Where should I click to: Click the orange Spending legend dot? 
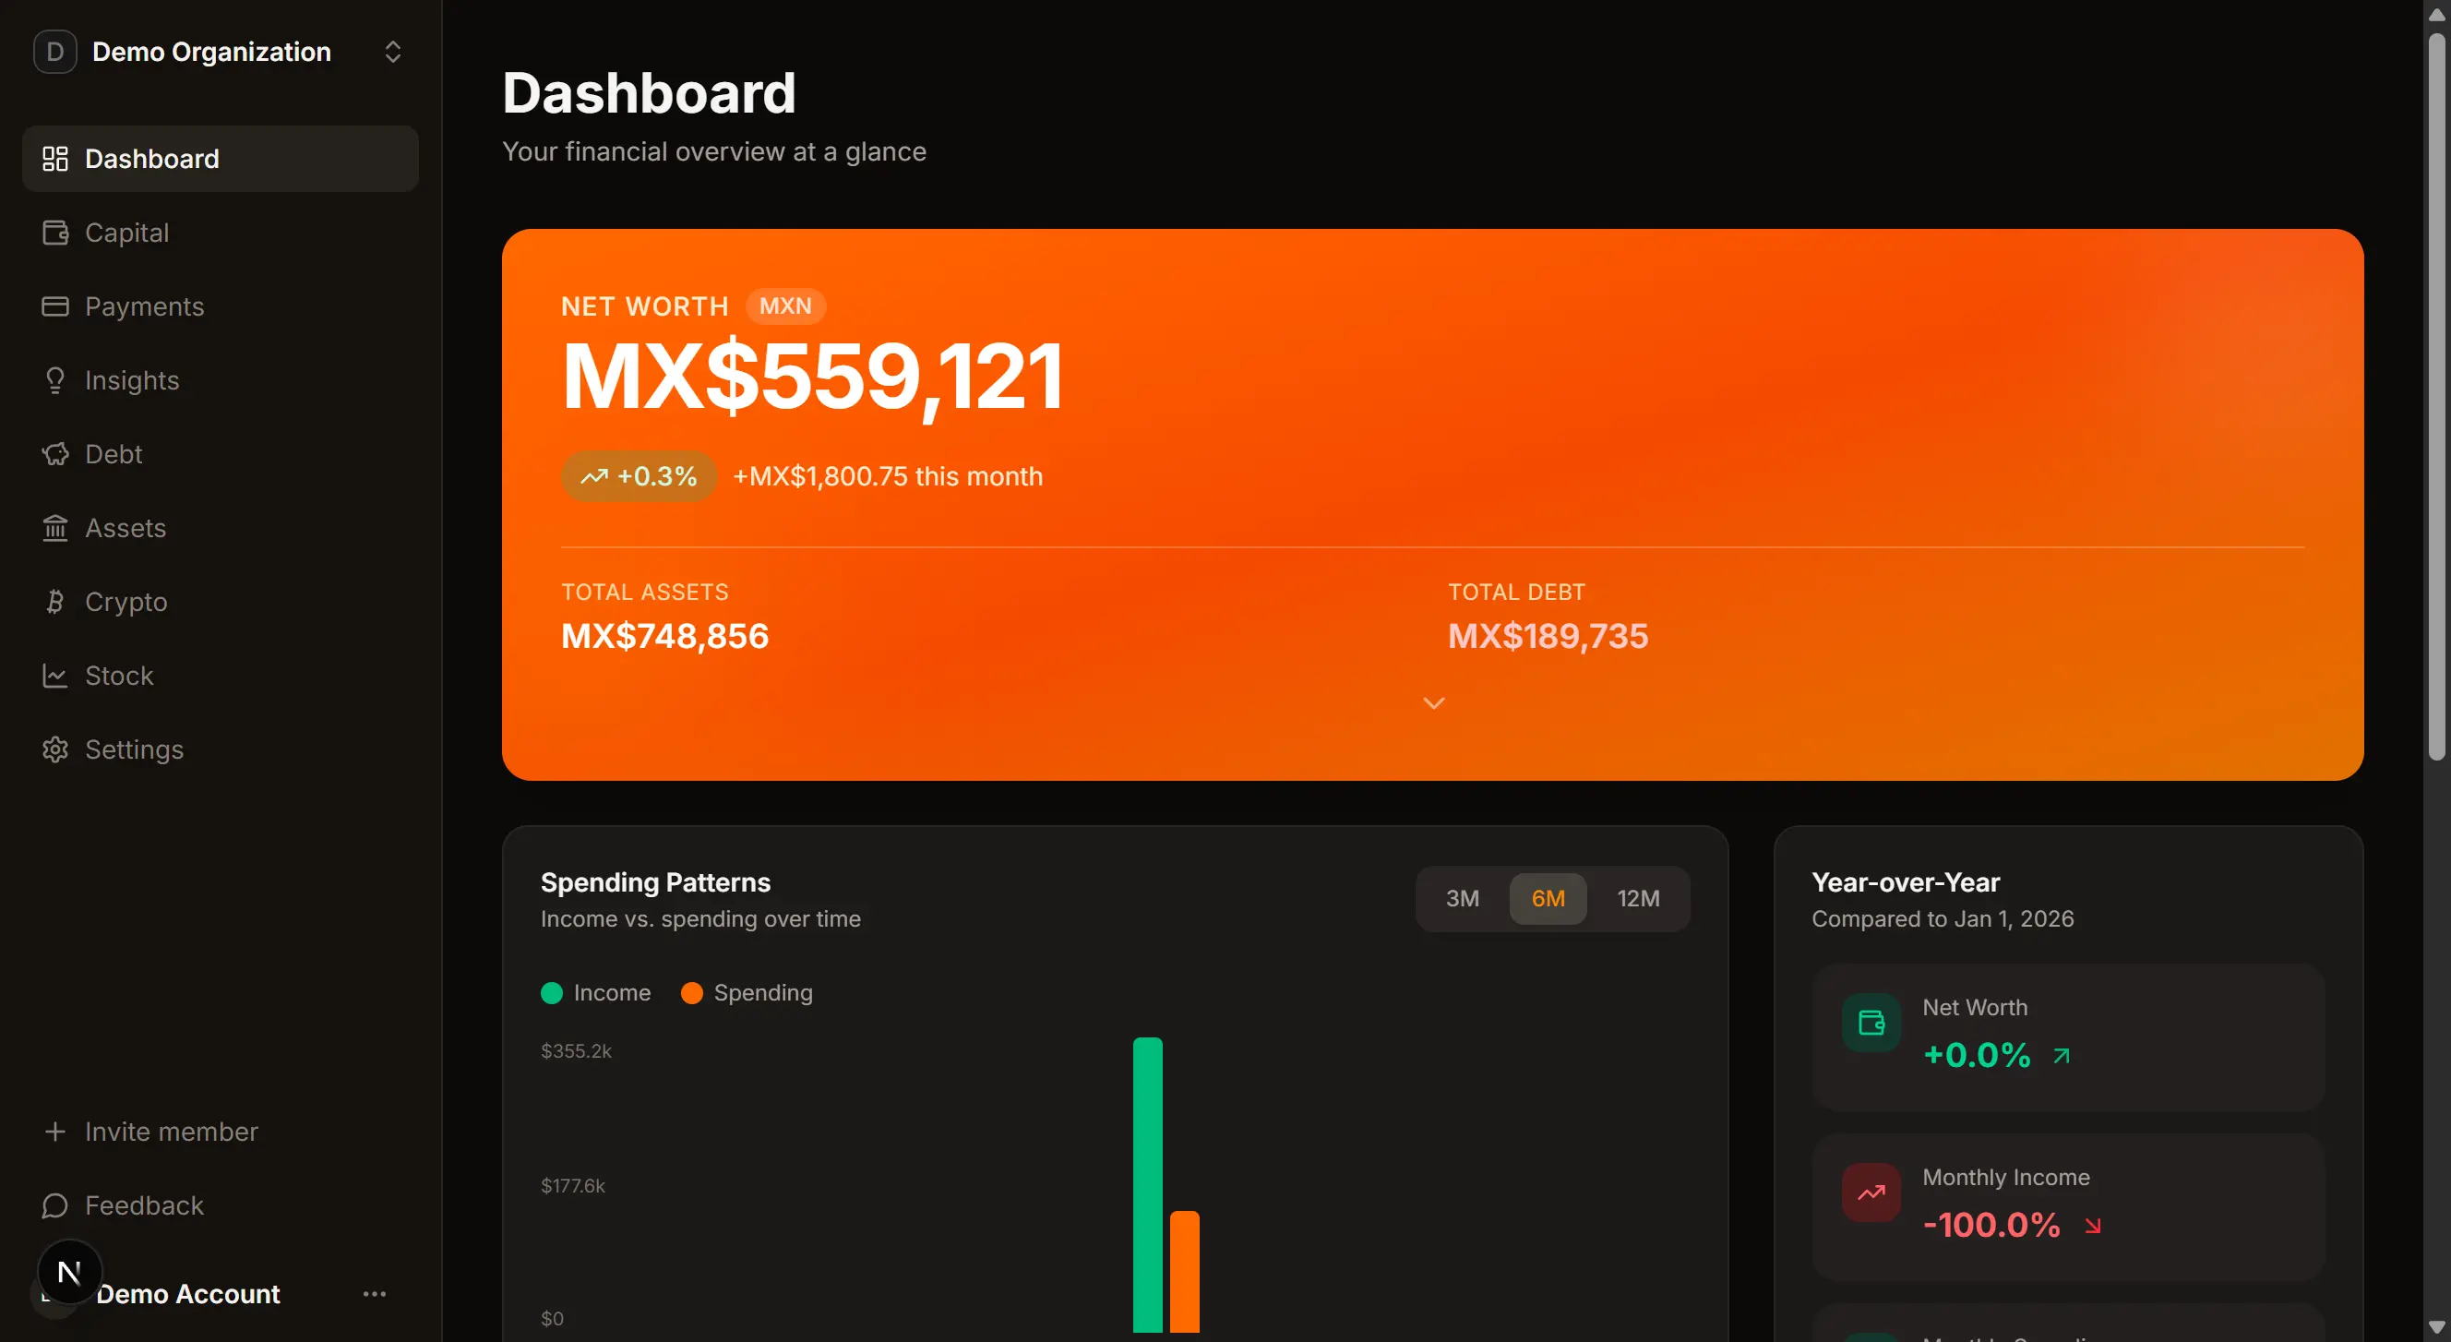692,993
